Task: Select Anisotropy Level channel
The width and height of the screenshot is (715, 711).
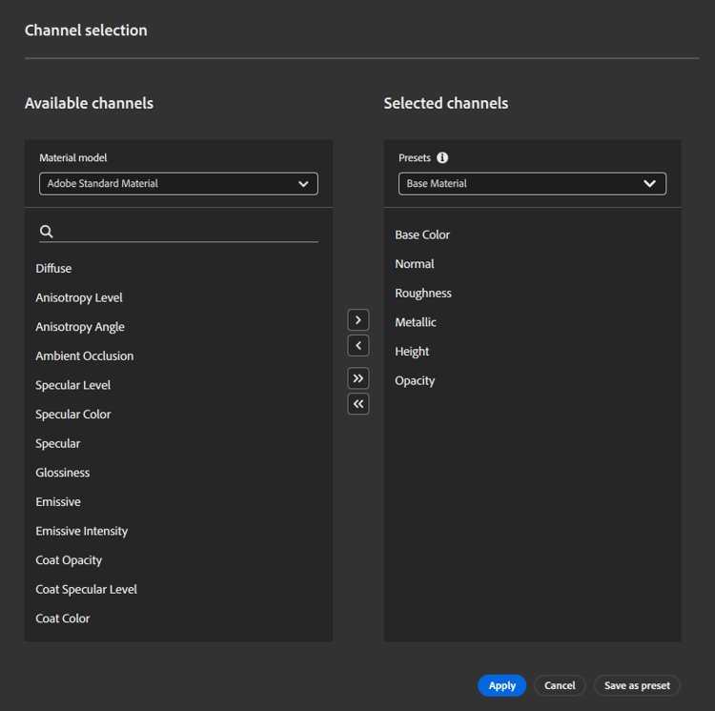Action: 79,297
